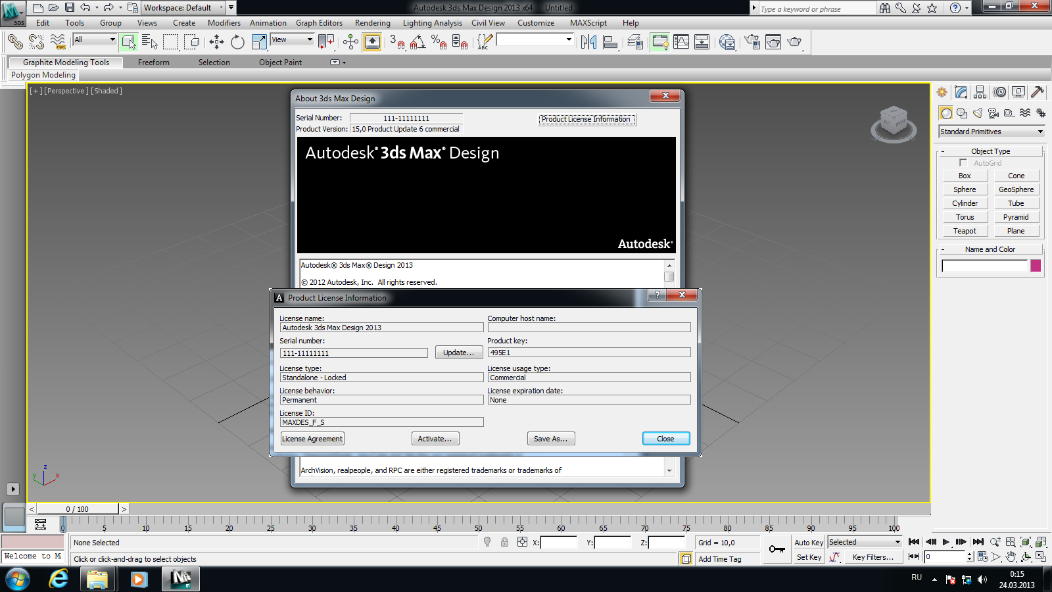Select the Lights category icon
This screenshot has width=1052, height=592.
(978, 113)
